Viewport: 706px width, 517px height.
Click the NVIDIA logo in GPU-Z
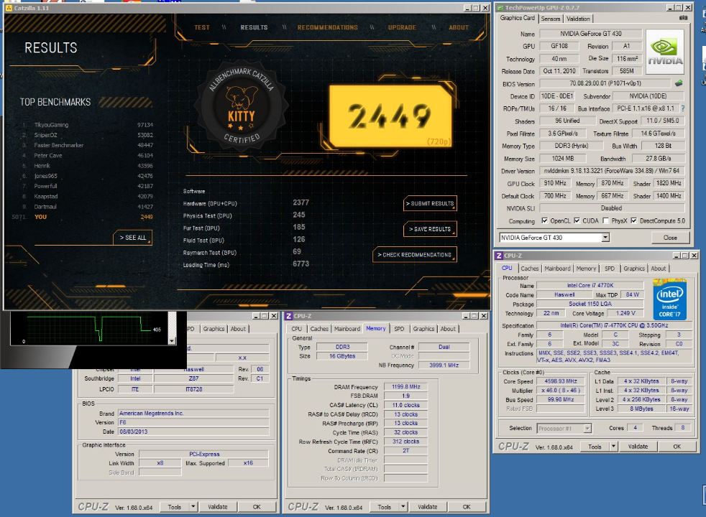[664, 52]
